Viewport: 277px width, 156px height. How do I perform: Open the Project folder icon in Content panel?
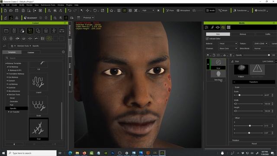point(6,31)
